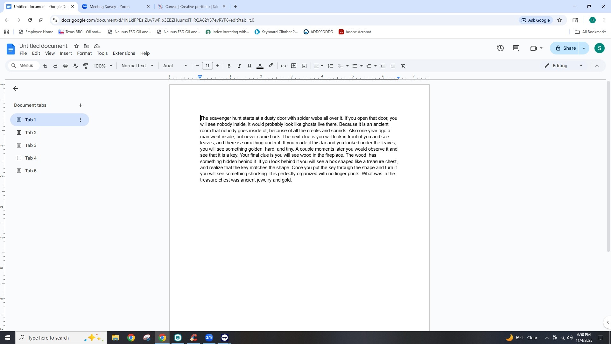This screenshot has width=611, height=344.
Task: Open Zoom from the taskbar
Action: coord(209,337)
